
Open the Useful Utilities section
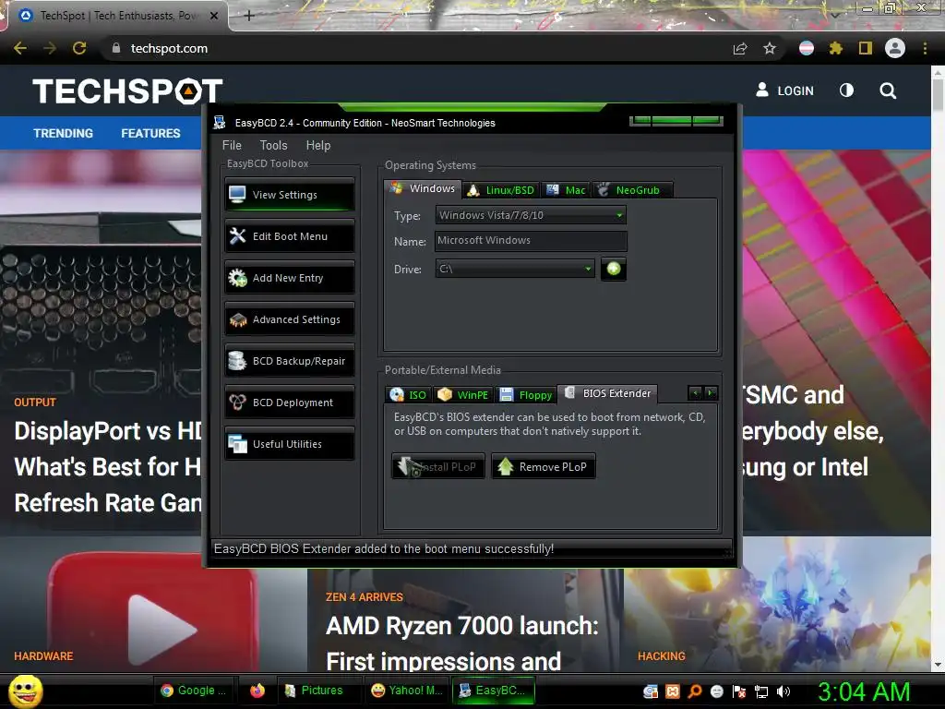pyautogui.click(x=290, y=444)
